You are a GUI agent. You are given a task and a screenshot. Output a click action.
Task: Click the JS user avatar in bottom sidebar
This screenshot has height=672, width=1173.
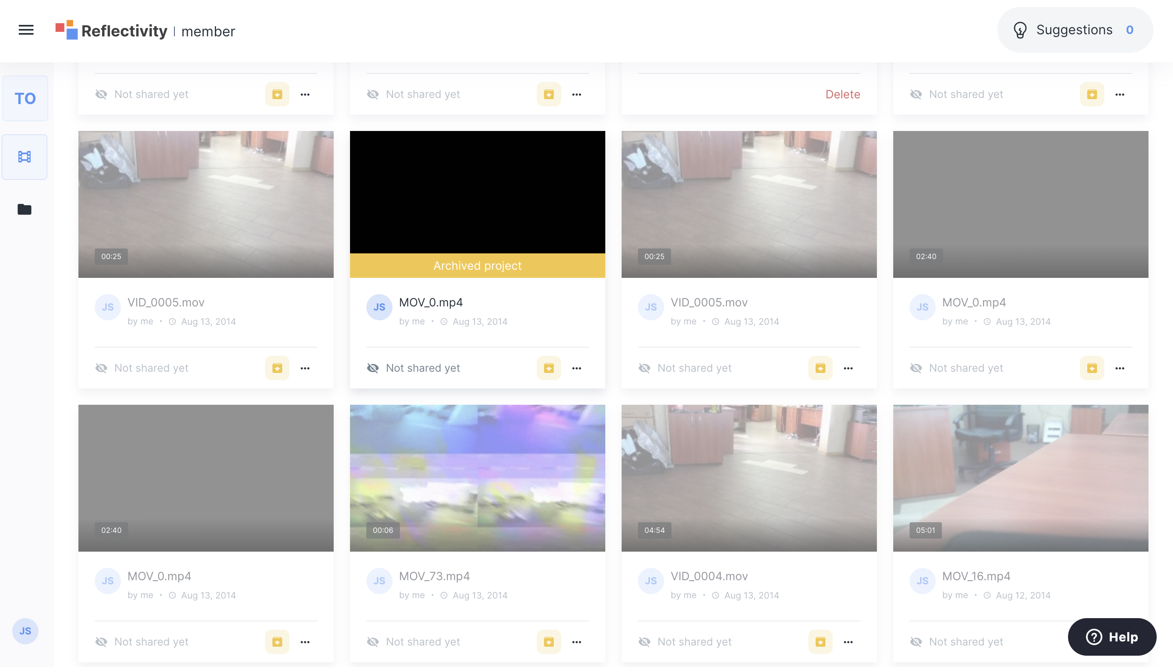click(x=25, y=630)
